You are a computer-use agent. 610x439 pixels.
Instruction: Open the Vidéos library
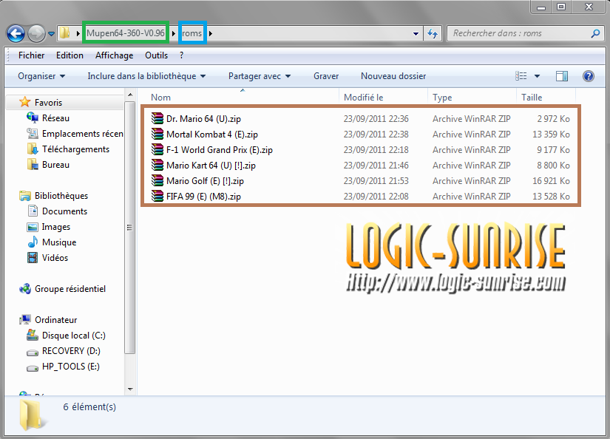55,258
